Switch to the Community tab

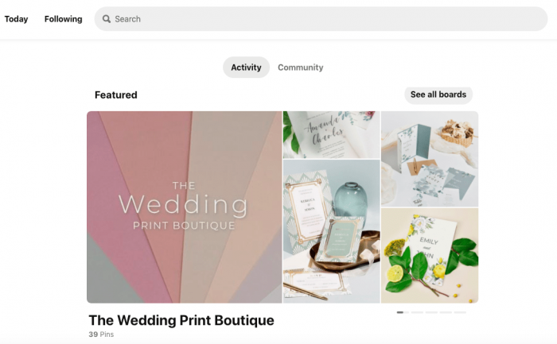301,67
